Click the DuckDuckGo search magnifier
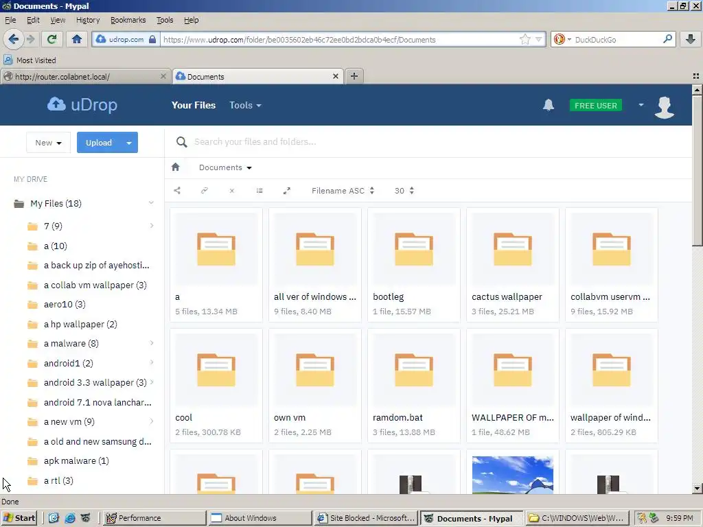Image resolution: width=703 pixels, height=527 pixels. [667, 39]
